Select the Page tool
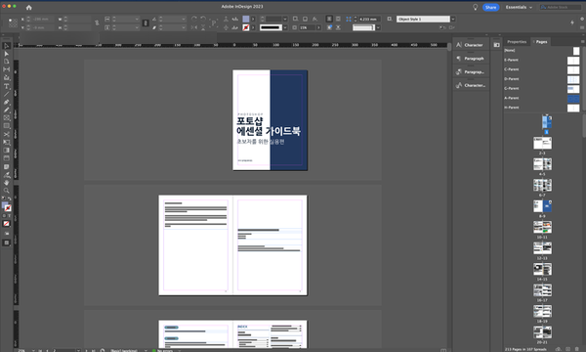Viewport: 586px width, 352px height. coord(7,62)
